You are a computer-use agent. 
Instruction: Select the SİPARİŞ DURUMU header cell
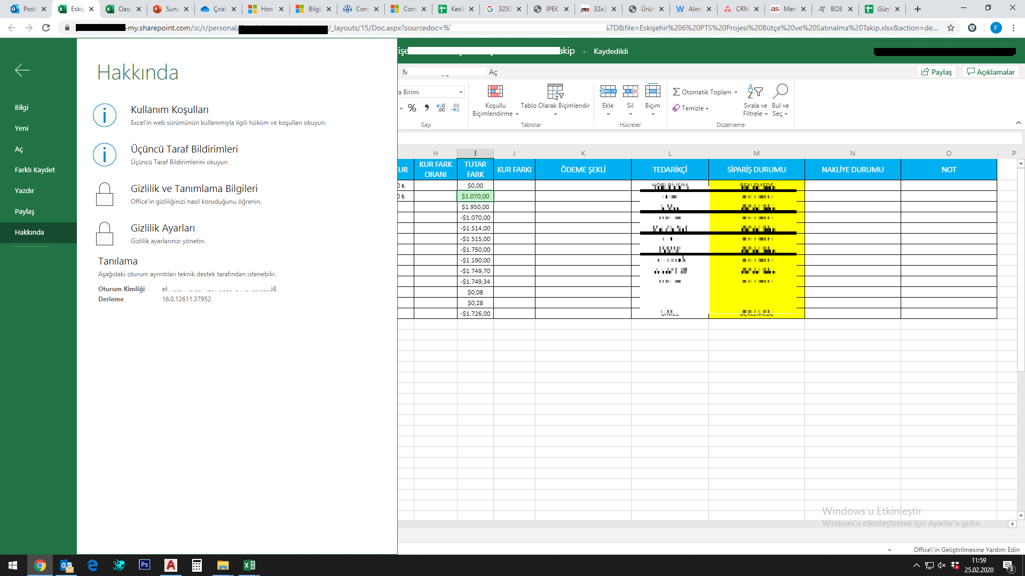coord(756,170)
